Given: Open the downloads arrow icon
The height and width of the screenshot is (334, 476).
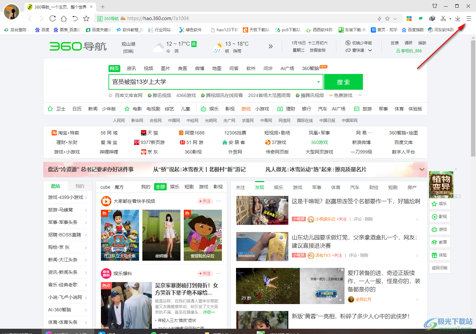Looking at the screenshot, I should pyautogui.click(x=458, y=19).
